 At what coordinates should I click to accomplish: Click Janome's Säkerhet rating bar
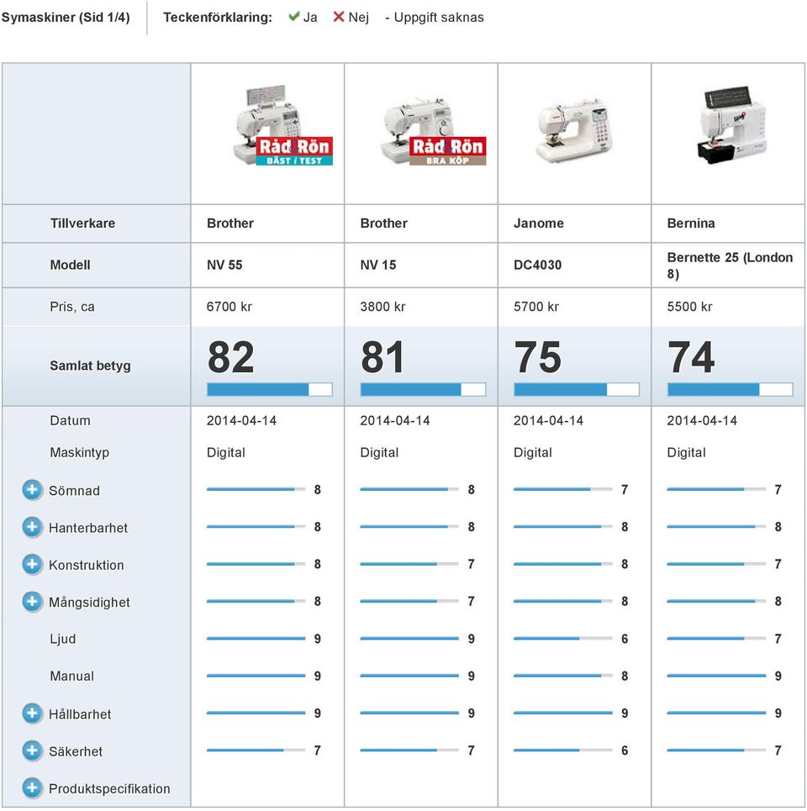point(563,750)
